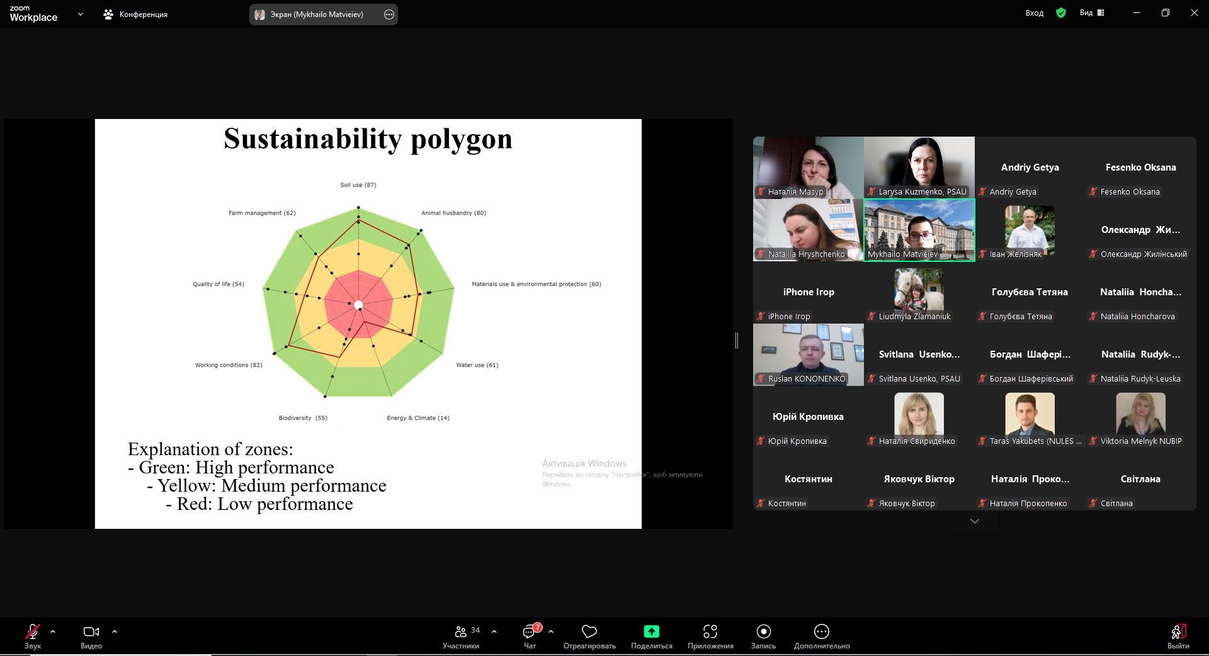Select Larysa Kuzmenko, PSAU video tile
Image resolution: width=1209 pixels, height=656 pixels.
coord(919,167)
